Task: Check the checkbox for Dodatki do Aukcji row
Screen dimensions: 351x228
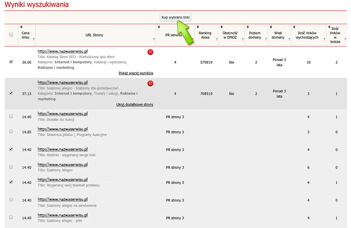Action: [11, 116]
